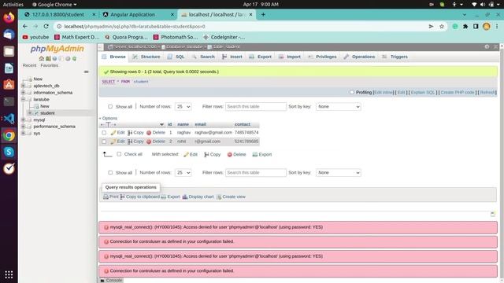Click Copy icon for raghav row
This screenshot has width=504, height=283.
(x=130, y=133)
